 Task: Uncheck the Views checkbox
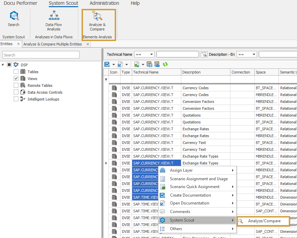pyautogui.click(x=16, y=79)
